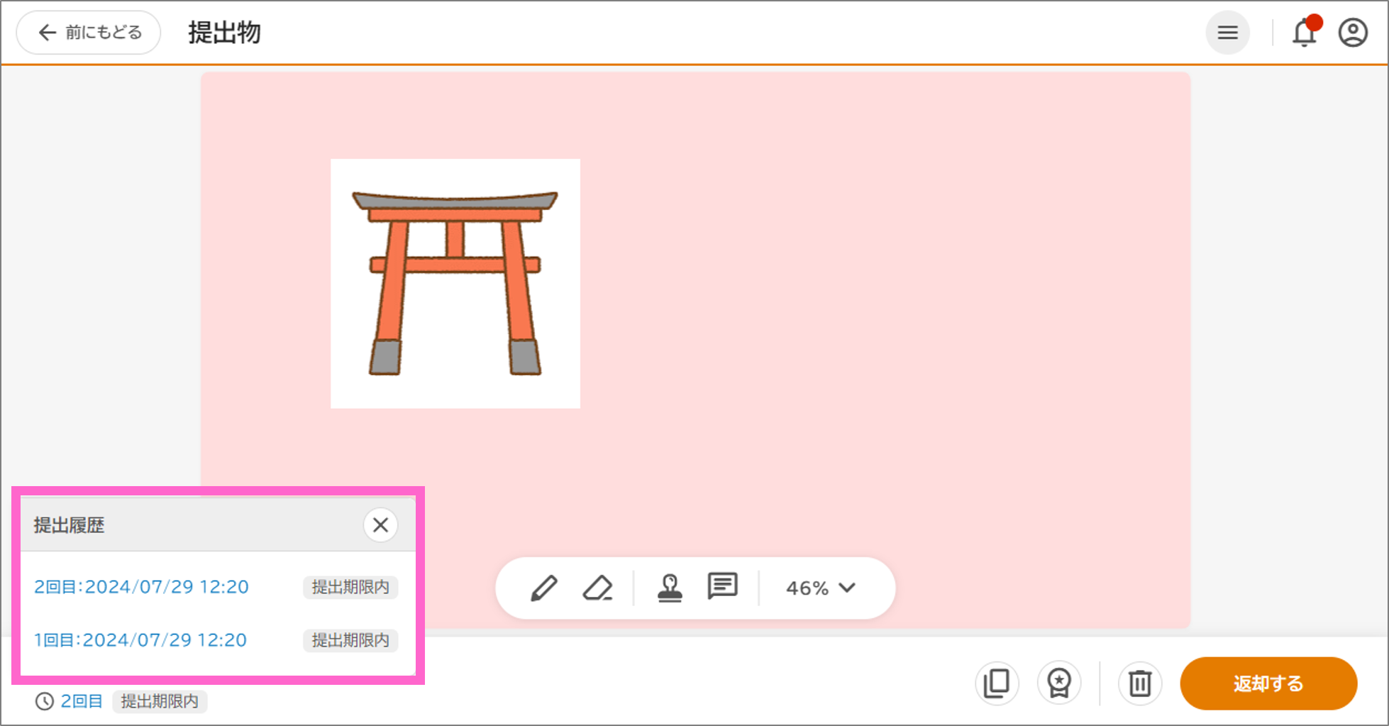Open the account profile icon
1389x726 pixels.
pyautogui.click(x=1352, y=33)
